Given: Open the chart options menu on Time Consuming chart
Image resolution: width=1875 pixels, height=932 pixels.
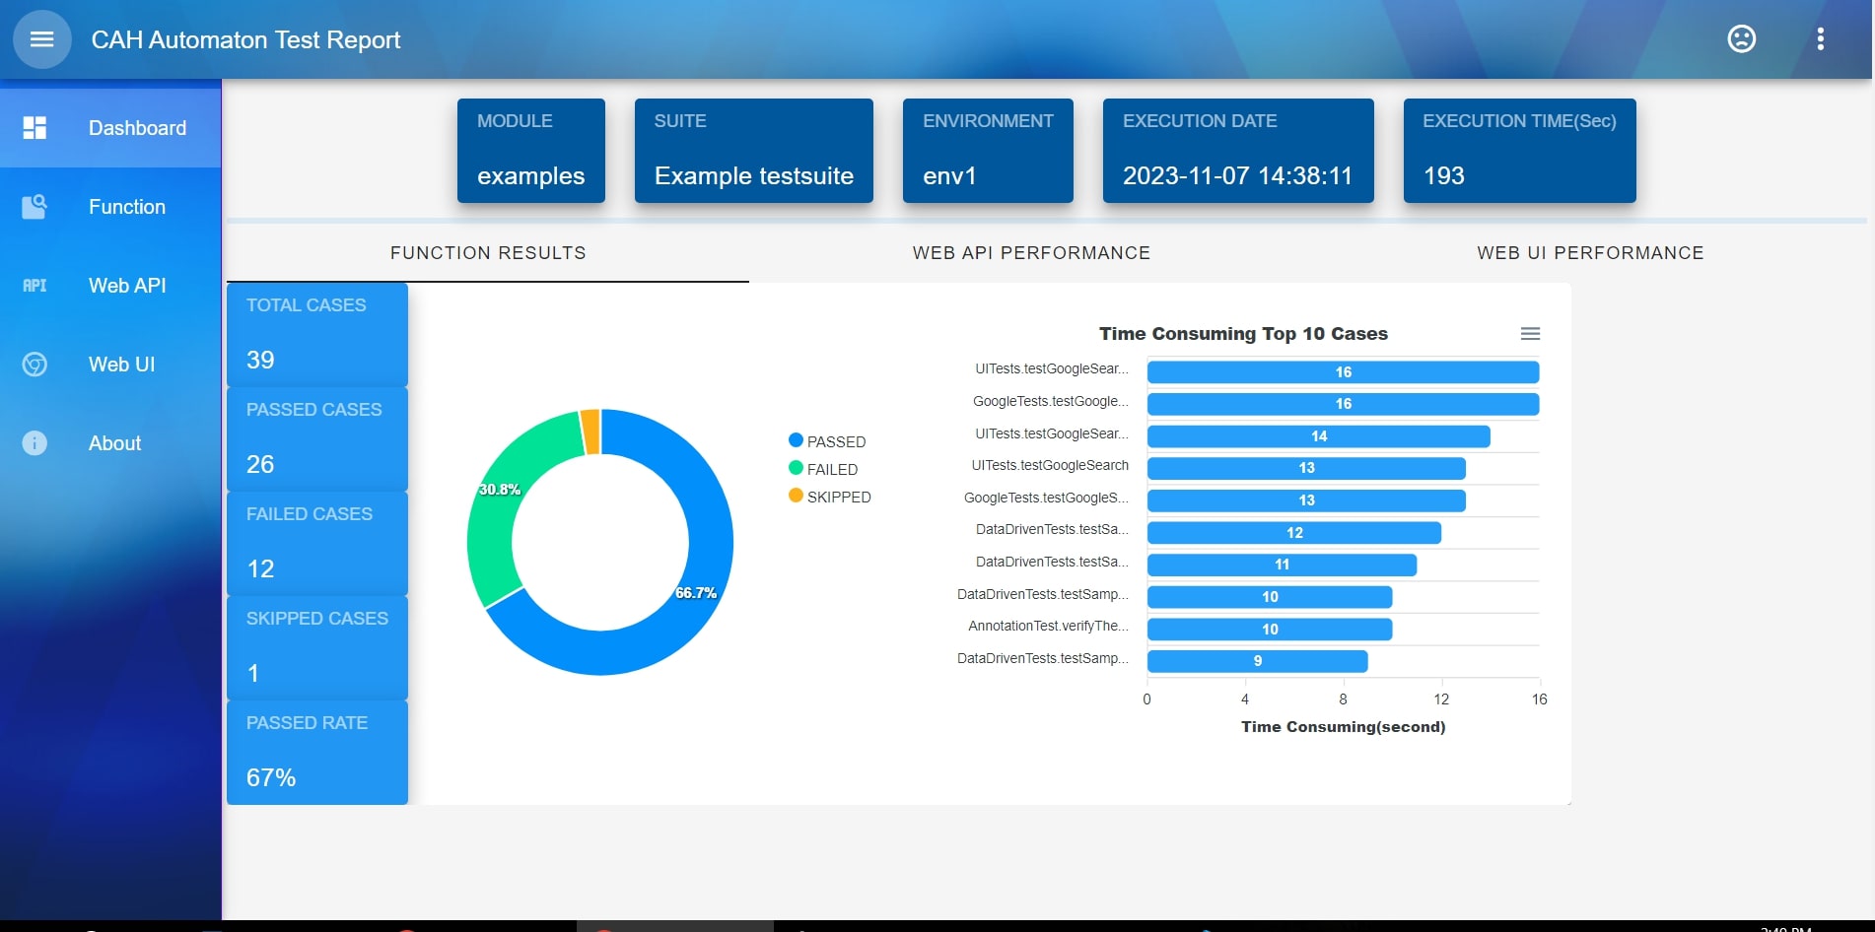Looking at the screenshot, I should (1530, 333).
